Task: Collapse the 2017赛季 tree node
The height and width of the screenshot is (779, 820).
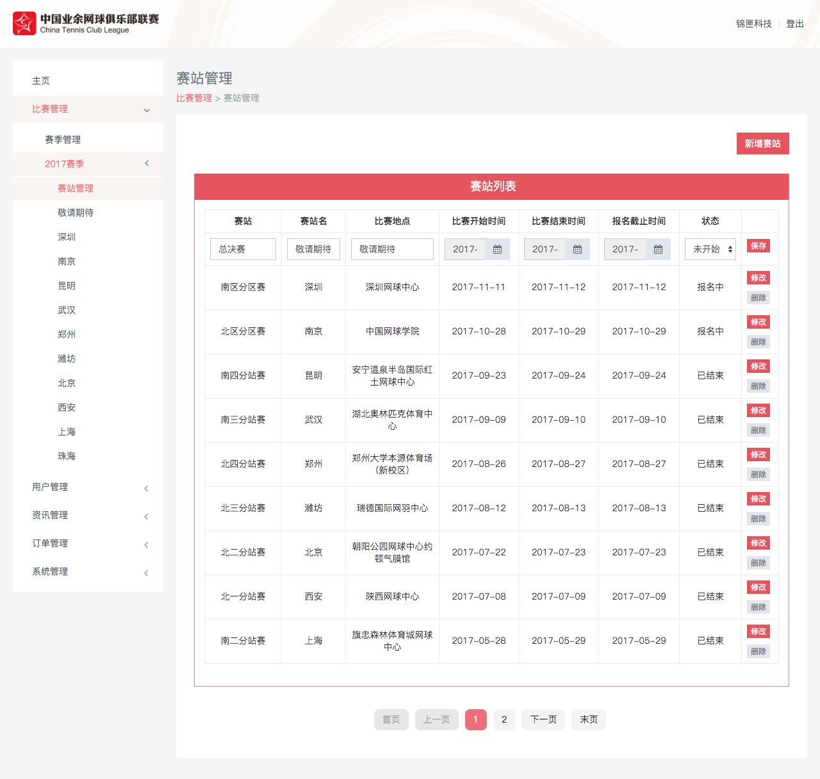Action: point(146,163)
